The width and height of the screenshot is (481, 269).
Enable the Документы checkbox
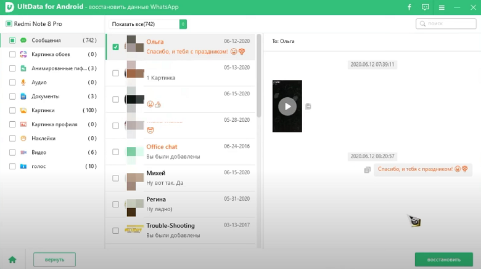pos(12,96)
